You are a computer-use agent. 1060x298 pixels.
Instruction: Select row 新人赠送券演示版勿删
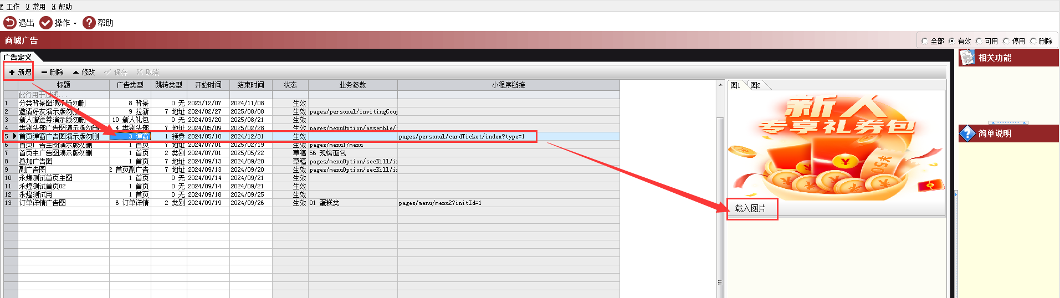[311, 120]
